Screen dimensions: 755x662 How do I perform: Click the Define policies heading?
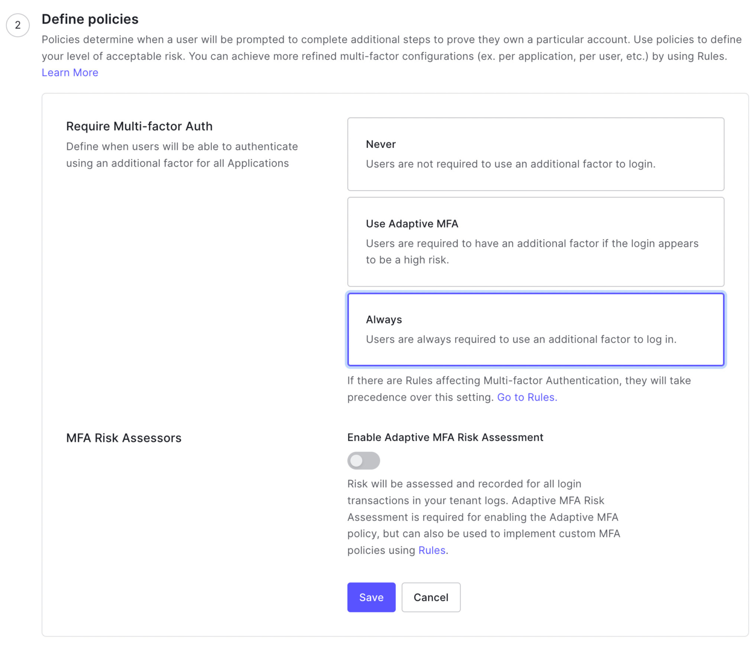90,19
